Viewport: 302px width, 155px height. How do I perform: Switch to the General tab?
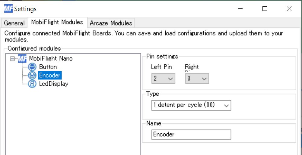point(14,23)
